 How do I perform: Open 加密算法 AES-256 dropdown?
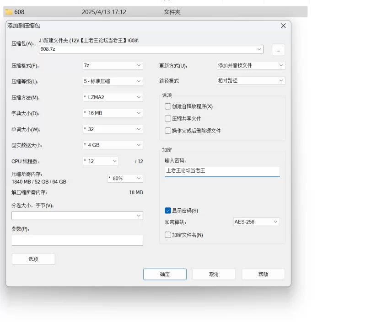point(256,222)
